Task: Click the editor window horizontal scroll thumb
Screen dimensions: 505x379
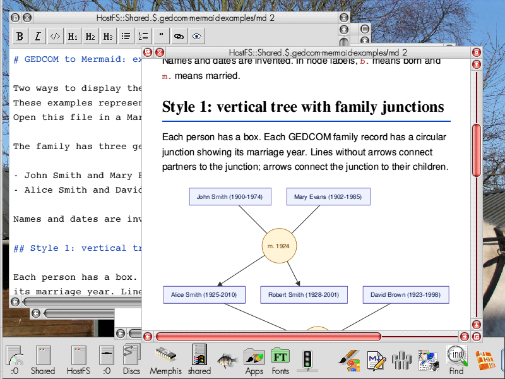Action: pos(83,302)
